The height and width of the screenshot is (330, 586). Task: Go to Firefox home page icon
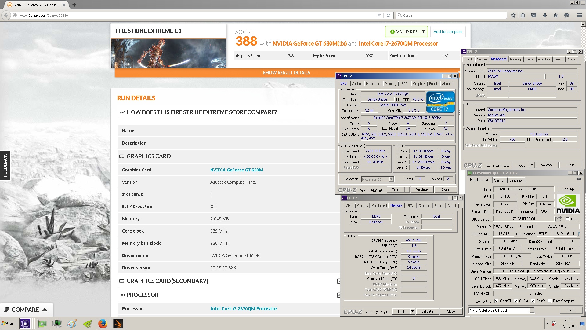(x=556, y=15)
